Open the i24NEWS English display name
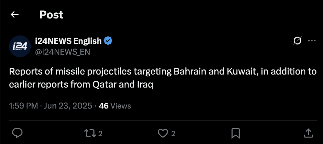323x144 pixels. pyautogui.click(x=68, y=41)
